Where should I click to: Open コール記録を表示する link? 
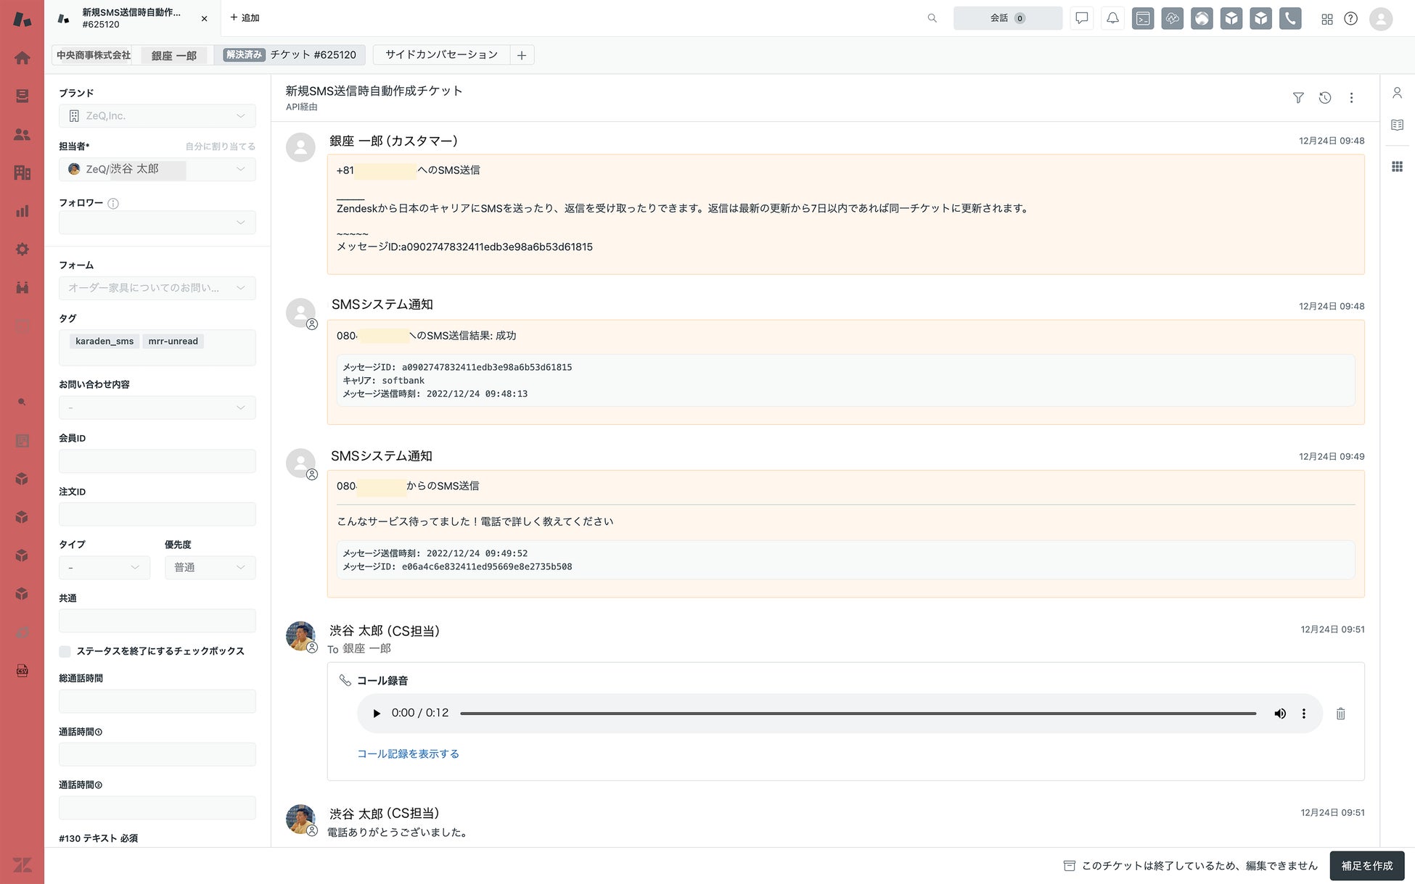pyautogui.click(x=408, y=754)
